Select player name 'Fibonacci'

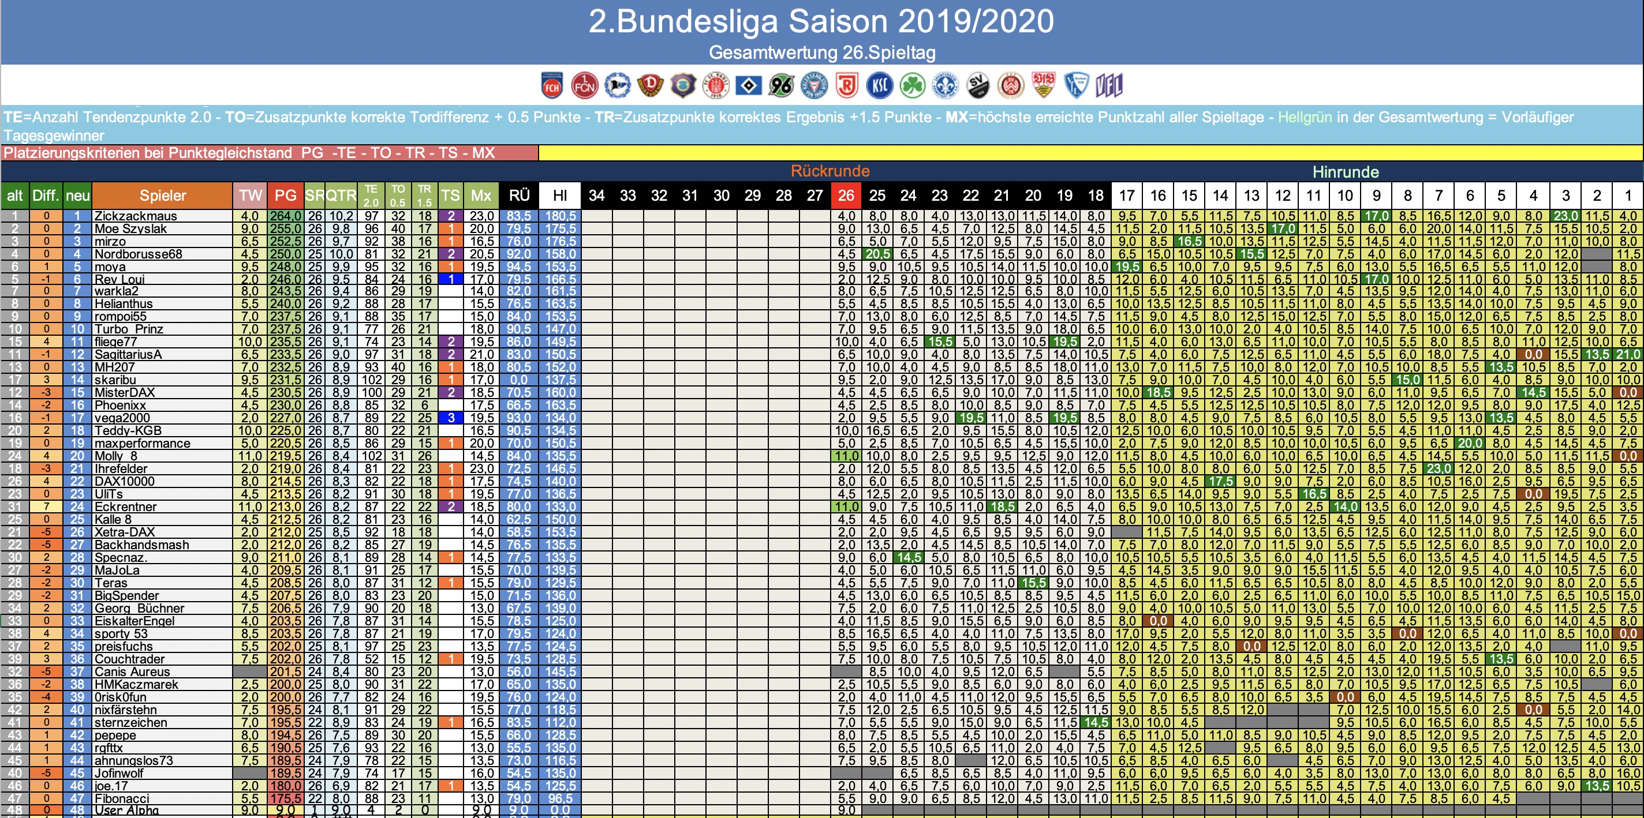coord(122,798)
